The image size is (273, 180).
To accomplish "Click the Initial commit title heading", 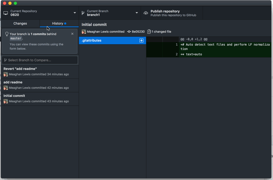I will pyautogui.click(x=94, y=25).
